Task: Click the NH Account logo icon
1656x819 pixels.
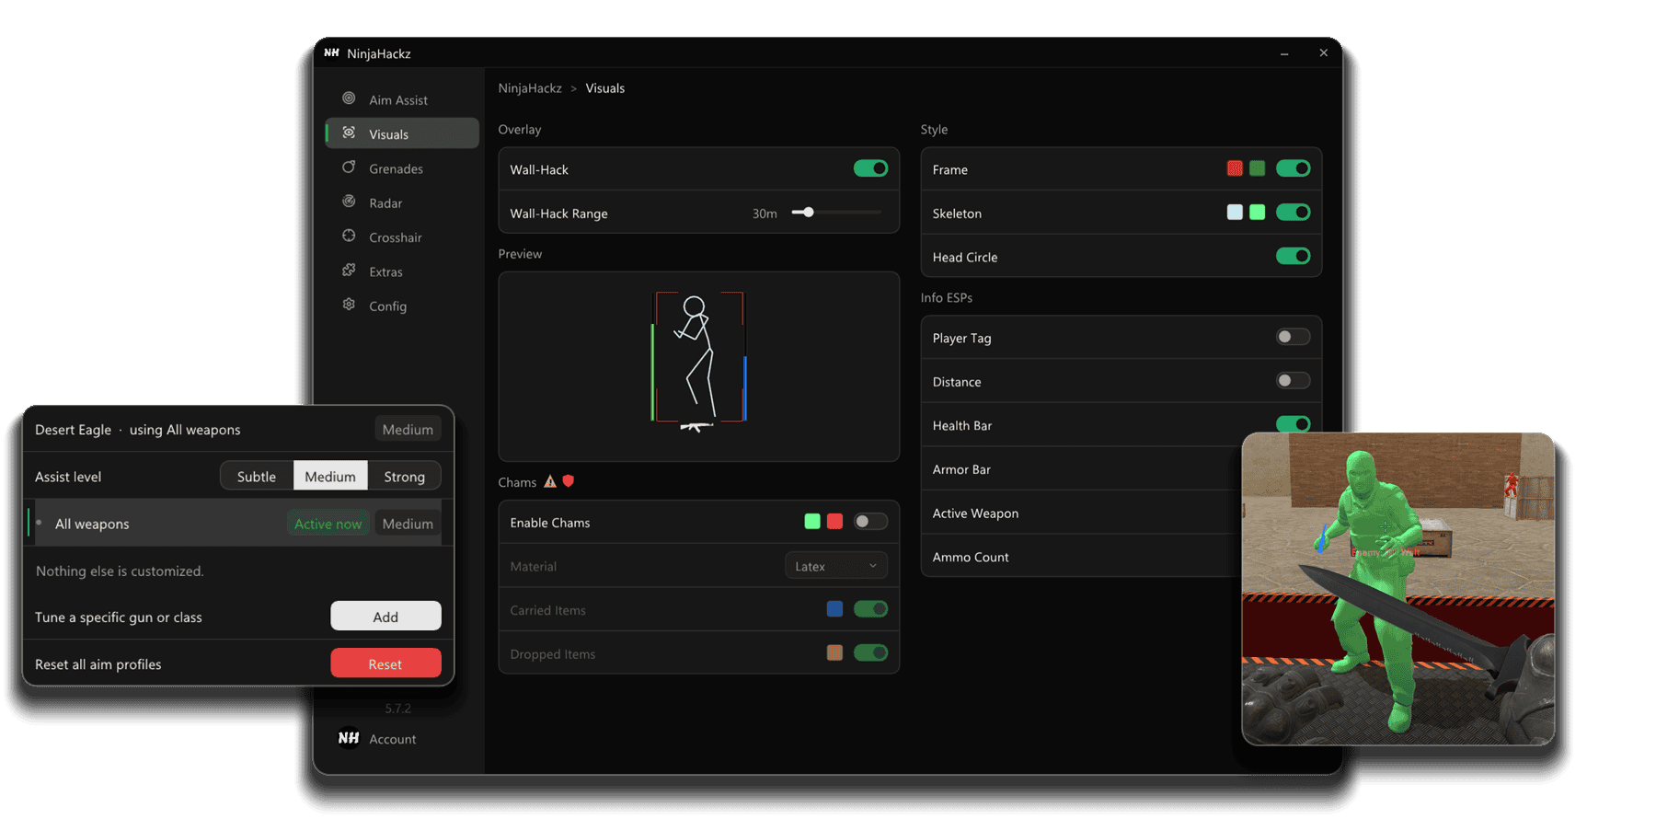Action: pos(349,738)
